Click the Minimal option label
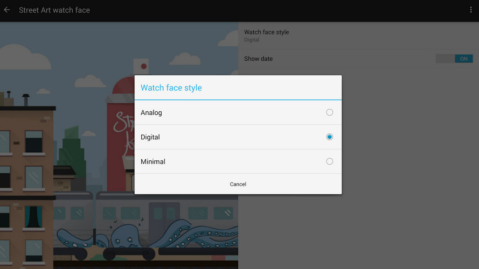479x269 pixels. pyautogui.click(x=153, y=161)
